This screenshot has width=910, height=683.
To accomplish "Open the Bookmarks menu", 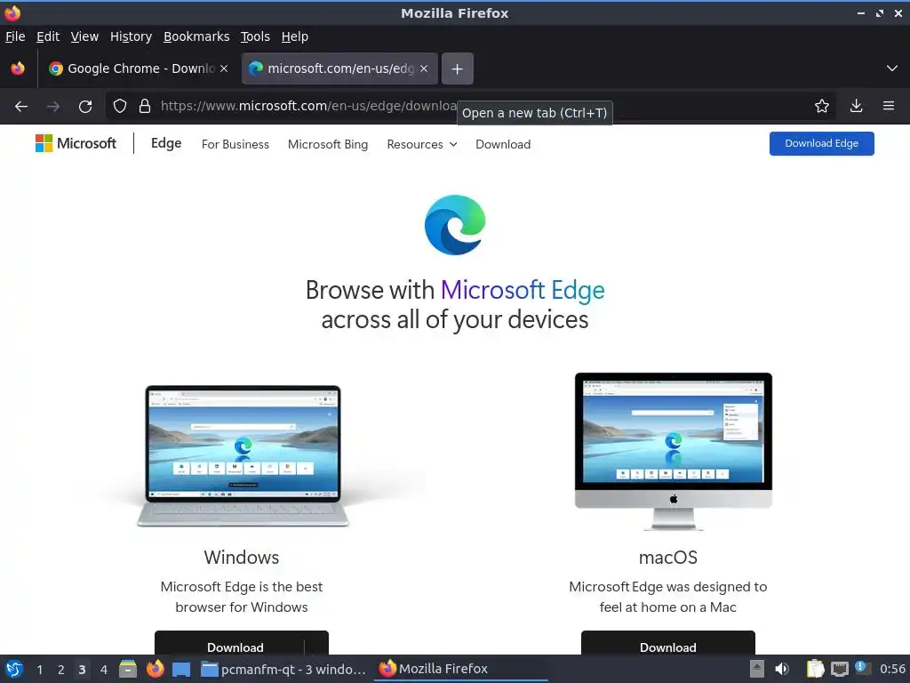I will [x=196, y=36].
